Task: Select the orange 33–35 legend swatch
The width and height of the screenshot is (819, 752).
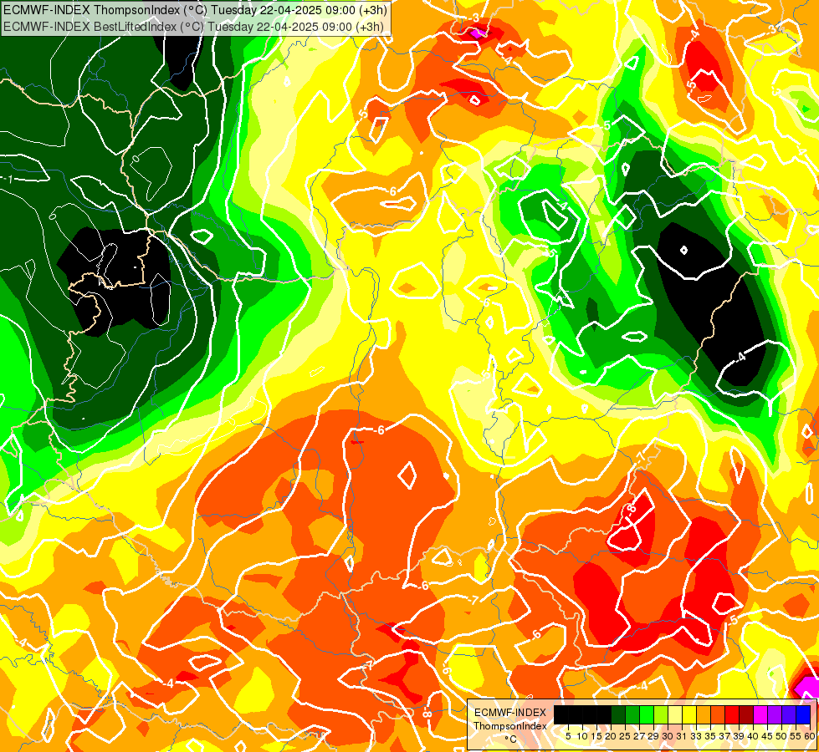Action: (x=704, y=715)
